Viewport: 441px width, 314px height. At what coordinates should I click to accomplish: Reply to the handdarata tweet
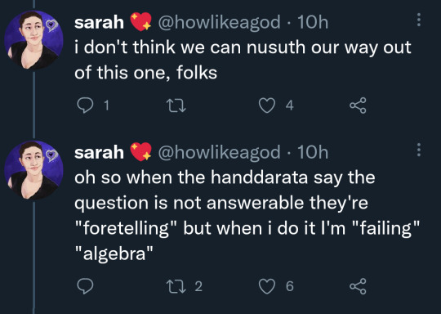(85, 286)
